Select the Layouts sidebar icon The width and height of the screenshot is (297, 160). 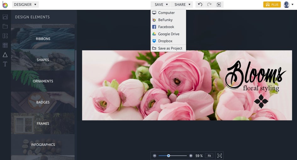click(5, 36)
